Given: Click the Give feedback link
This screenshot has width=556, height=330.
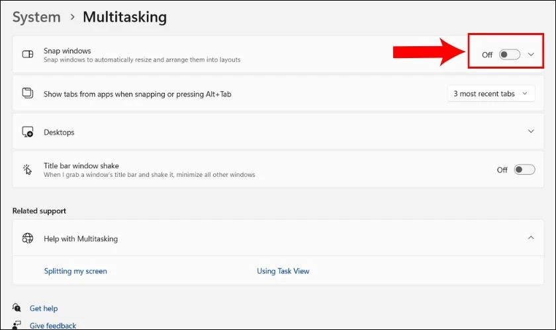Looking at the screenshot, I should coord(53,325).
